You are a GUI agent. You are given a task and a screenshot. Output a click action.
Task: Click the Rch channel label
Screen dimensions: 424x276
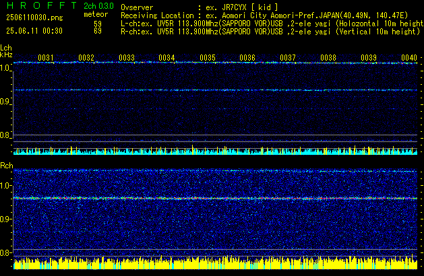tap(7, 166)
